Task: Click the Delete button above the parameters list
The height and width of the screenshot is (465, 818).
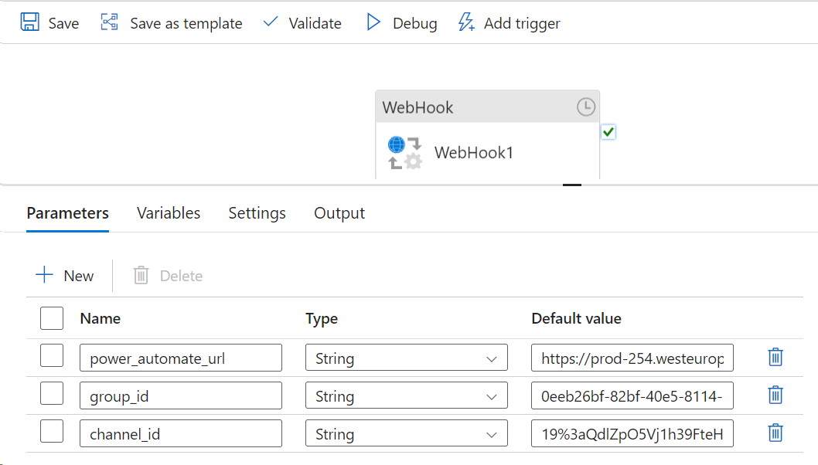Action: click(166, 275)
